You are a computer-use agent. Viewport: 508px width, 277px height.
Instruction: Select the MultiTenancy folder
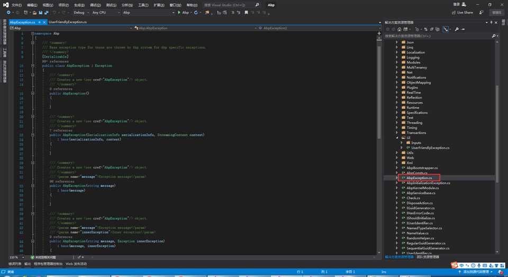(x=416, y=67)
